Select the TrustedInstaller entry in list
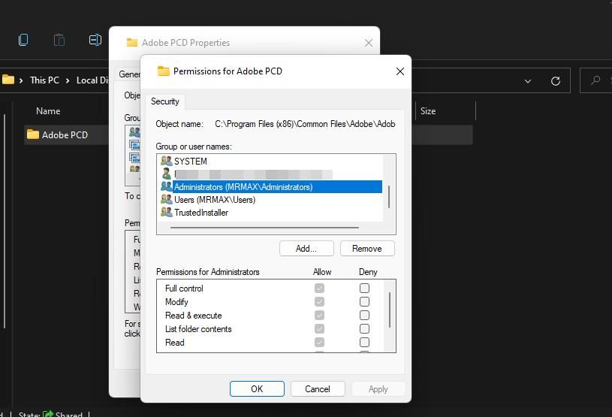 [x=200, y=213]
